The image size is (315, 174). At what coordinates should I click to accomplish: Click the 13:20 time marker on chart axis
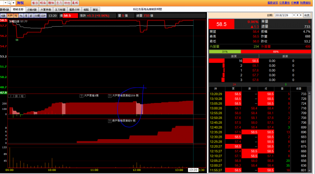(x=193, y=170)
